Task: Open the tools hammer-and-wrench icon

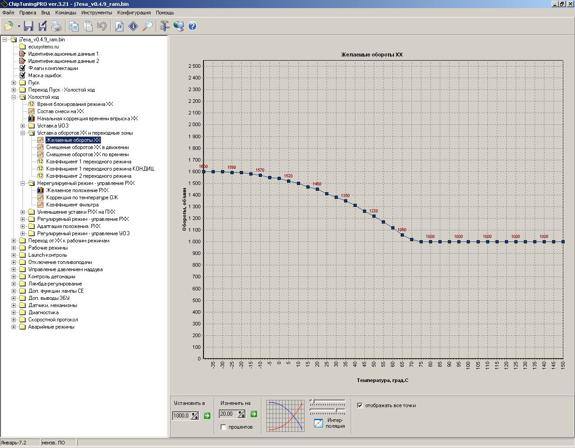Action: click(x=164, y=26)
